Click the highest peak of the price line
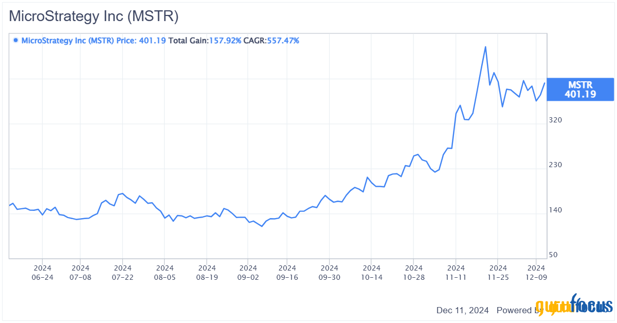Viewport: 617px width, 323px height. (x=485, y=47)
